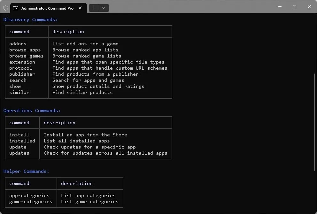Image resolution: width=317 pixels, height=214 pixels.
Task: Click the app-categories helper command
Action: click(29, 195)
